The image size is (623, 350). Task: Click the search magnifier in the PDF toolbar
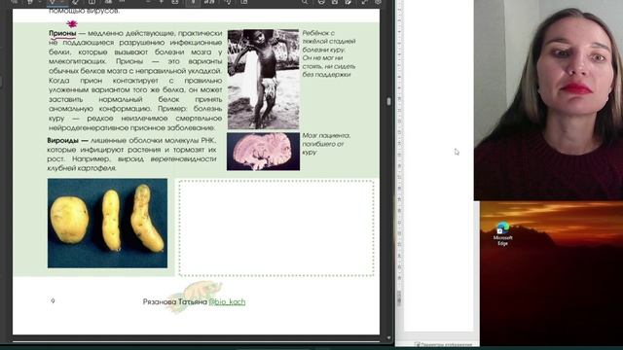(x=305, y=2)
